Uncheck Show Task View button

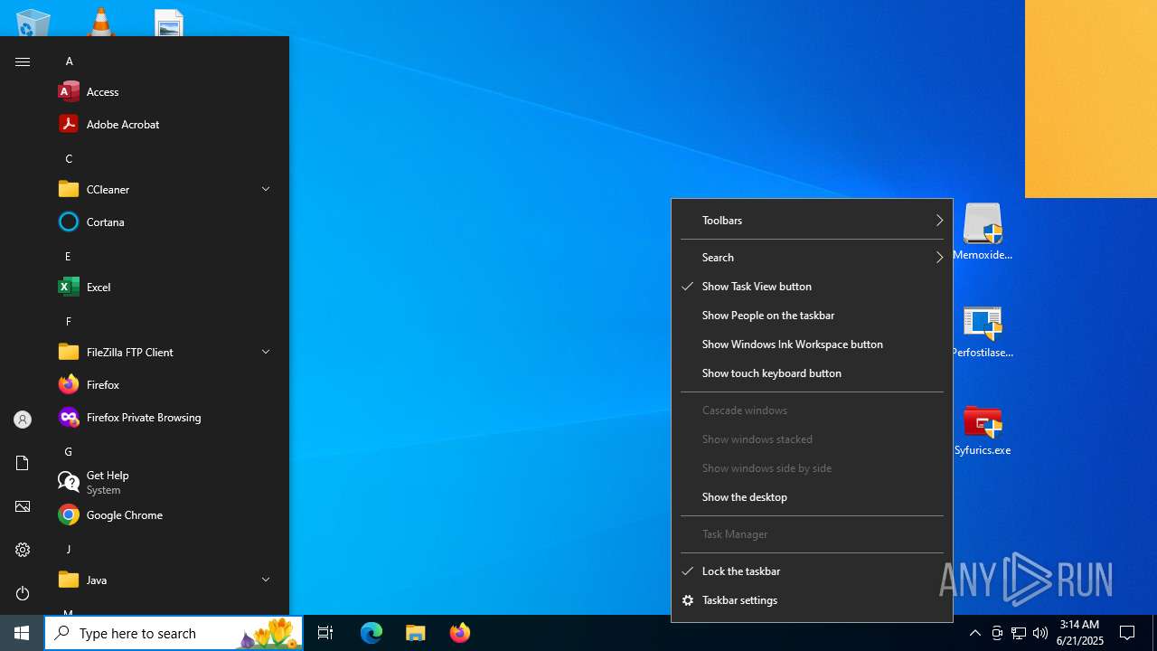(x=812, y=287)
